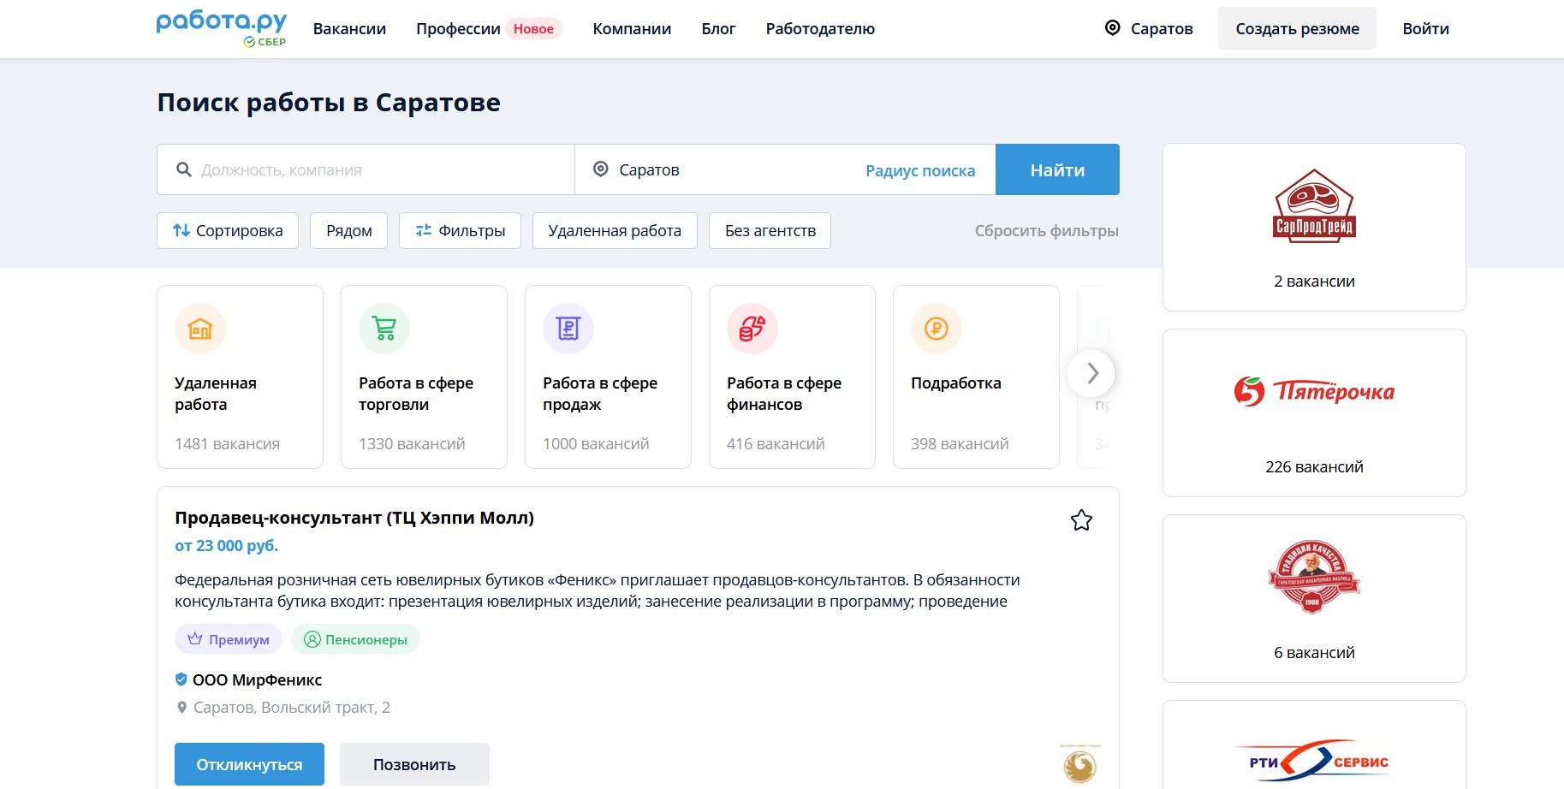Screen dimensions: 1564x789
Task: Open the Работодателю page
Action: point(820,28)
